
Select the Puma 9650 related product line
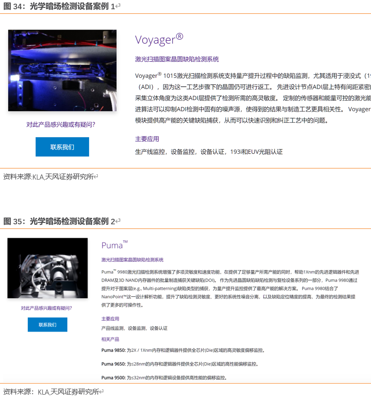pyautogui.click(x=180, y=364)
